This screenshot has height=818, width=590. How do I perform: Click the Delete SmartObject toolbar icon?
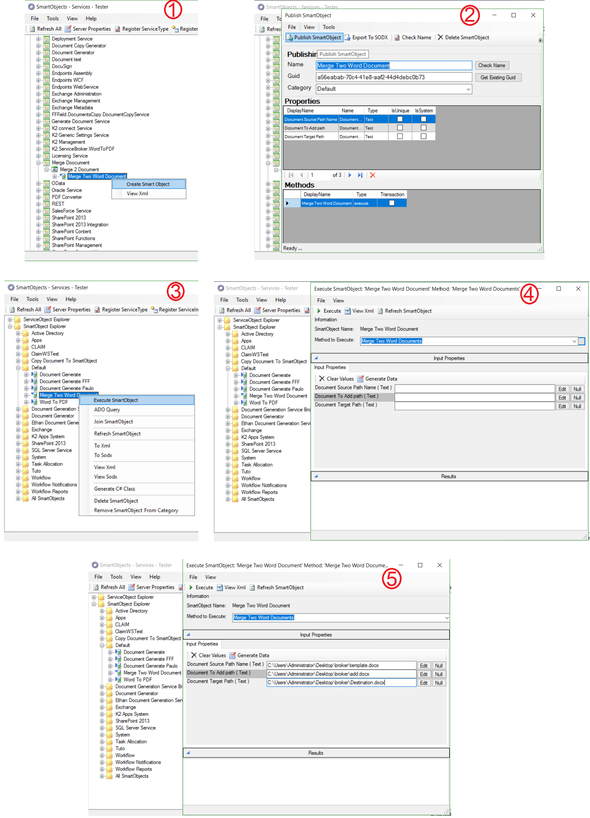440,37
